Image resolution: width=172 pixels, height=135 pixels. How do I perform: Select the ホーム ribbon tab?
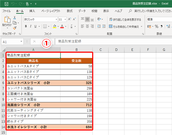[20, 11]
